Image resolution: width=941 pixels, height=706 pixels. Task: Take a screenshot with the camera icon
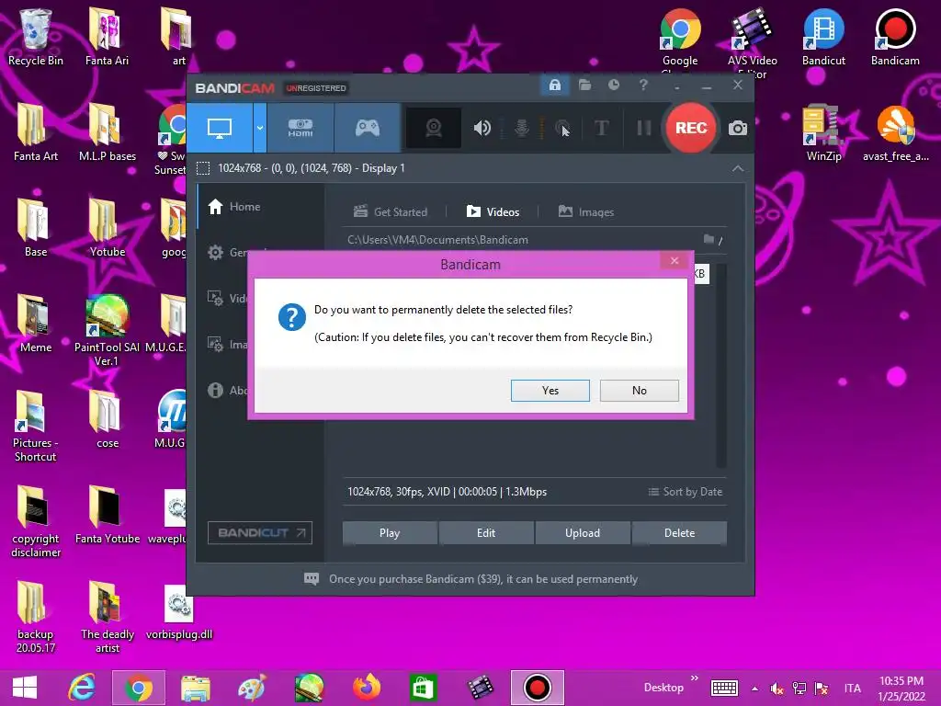click(738, 128)
